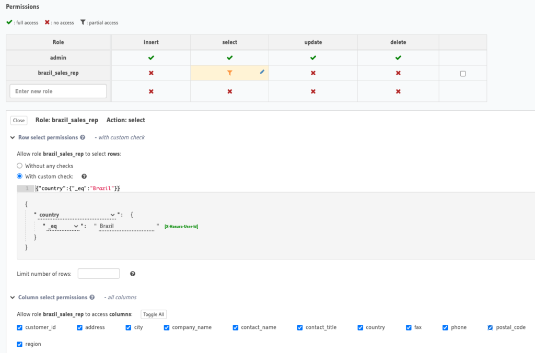Click the pencil icon to edit select permission
Screen dimensions: 535x353
[x=262, y=72]
